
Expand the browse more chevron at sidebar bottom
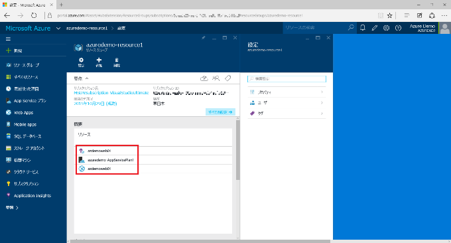(17, 208)
